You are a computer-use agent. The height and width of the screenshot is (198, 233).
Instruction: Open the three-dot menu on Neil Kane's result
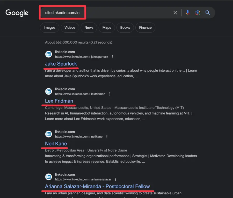tap(107, 137)
